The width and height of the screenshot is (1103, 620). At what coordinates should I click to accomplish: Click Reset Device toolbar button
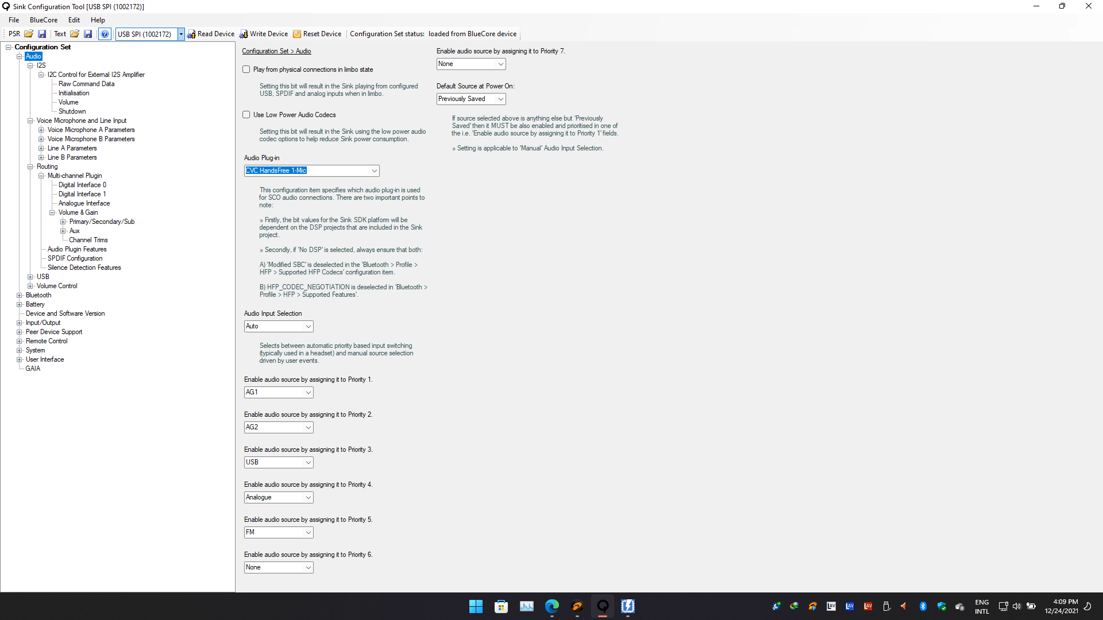(x=317, y=34)
